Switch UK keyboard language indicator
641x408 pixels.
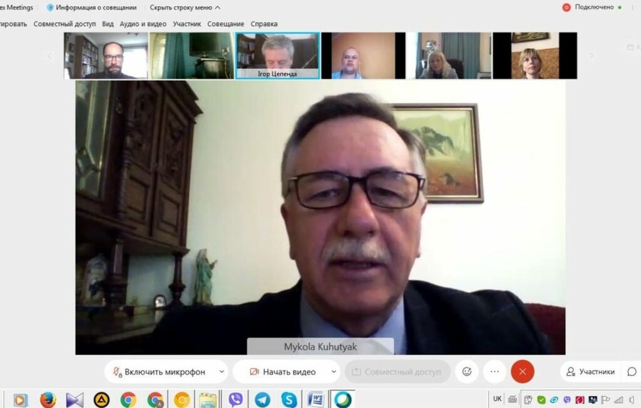point(497,399)
